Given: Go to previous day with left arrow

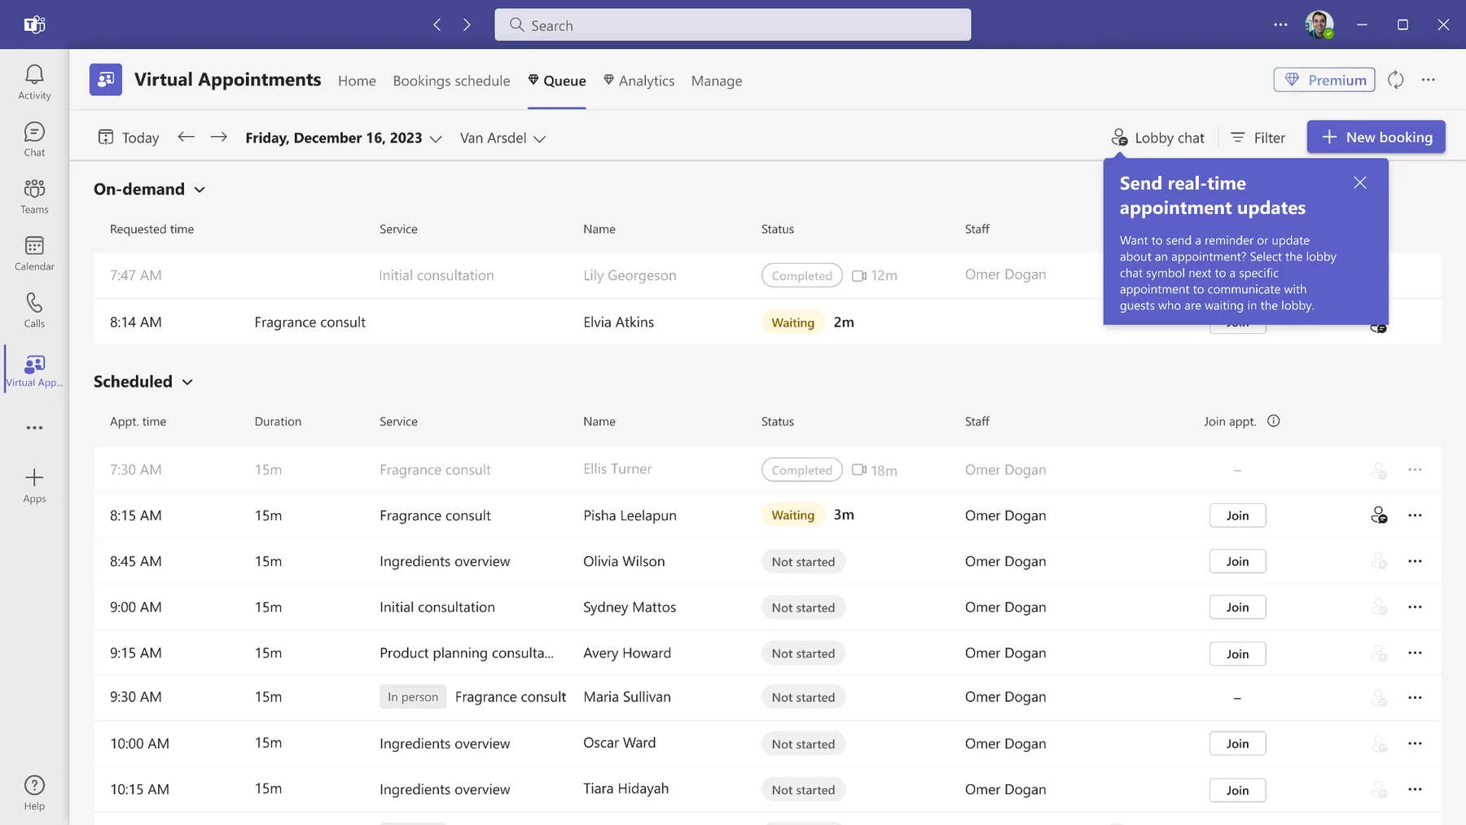Looking at the screenshot, I should (186, 137).
